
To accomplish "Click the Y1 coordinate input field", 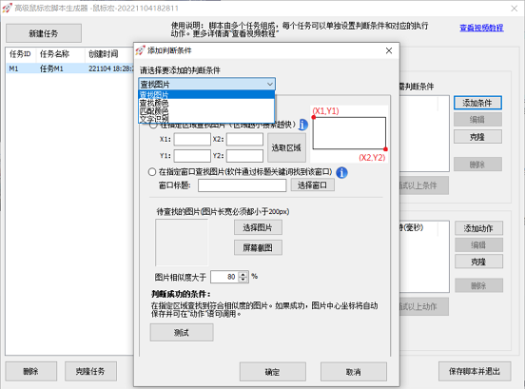I will click(192, 156).
